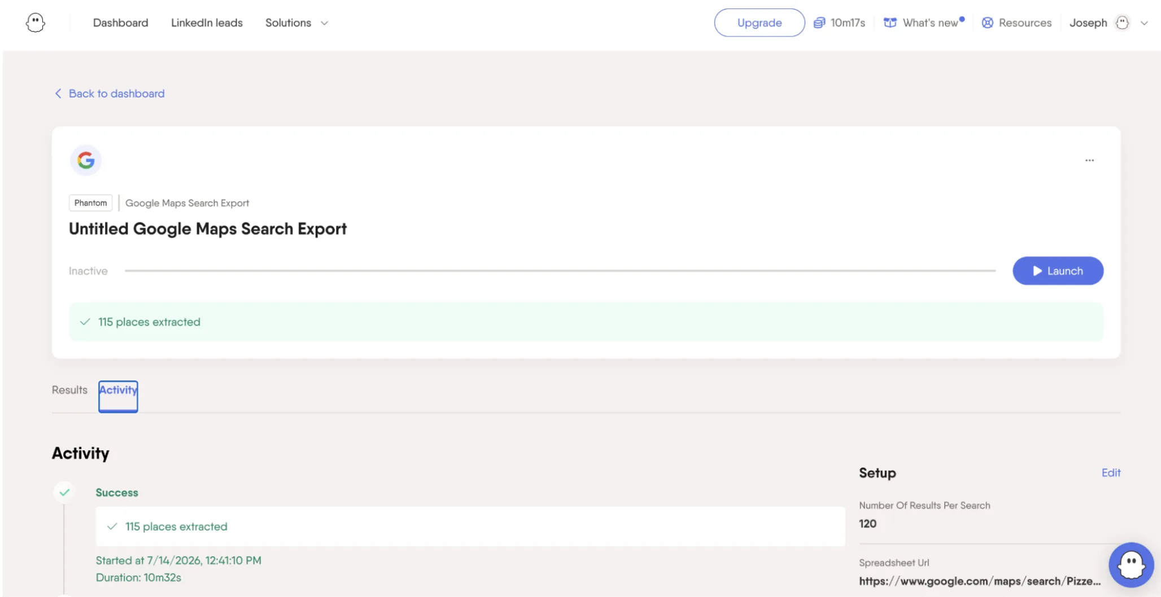Go back using the dashboard chevron arrow

[x=58, y=93]
